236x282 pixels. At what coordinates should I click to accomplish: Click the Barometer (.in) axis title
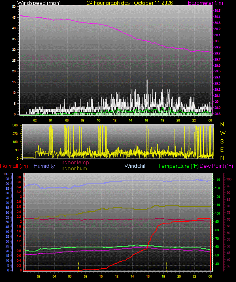(205, 3)
